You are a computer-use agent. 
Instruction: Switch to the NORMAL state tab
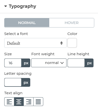click(x=27, y=23)
